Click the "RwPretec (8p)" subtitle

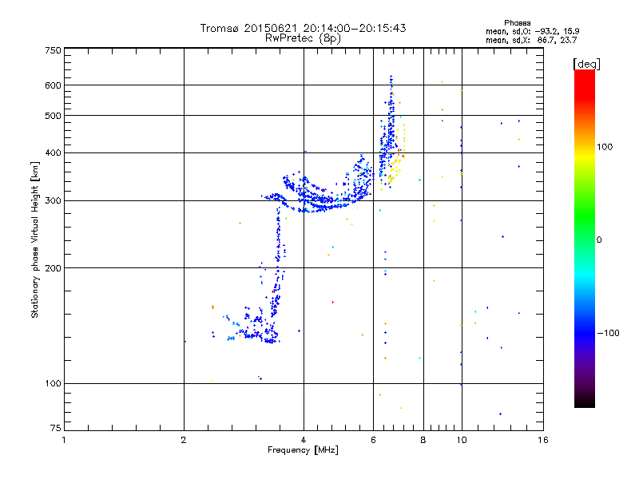(303, 38)
